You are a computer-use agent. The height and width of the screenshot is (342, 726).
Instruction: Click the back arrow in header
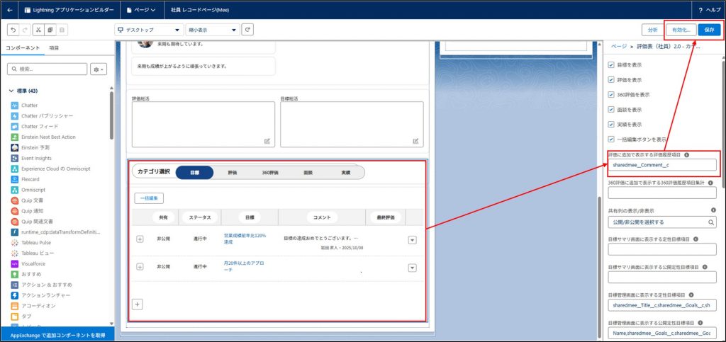coord(9,10)
